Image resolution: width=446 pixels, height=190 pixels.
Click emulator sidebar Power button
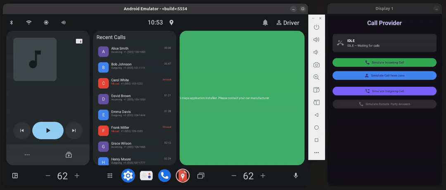click(x=316, y=27)
